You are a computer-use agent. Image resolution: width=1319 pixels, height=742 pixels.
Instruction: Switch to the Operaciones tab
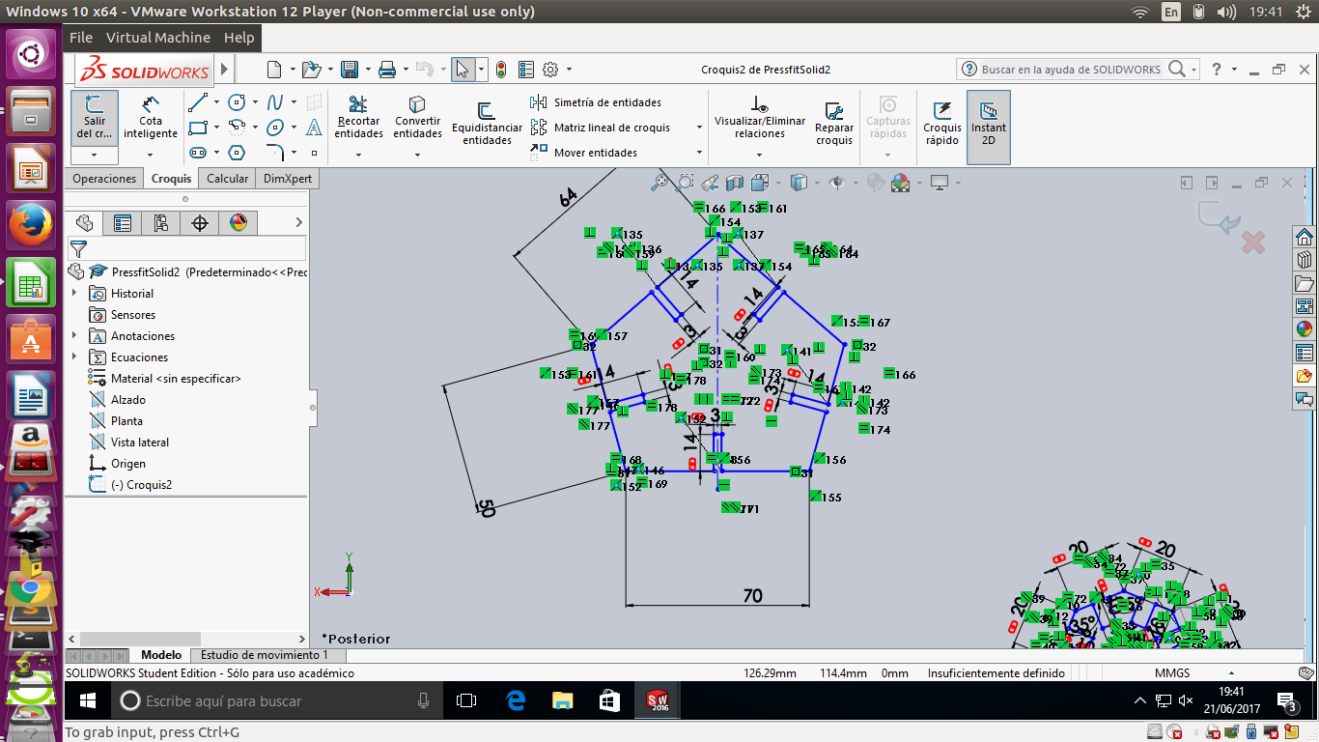(x=104, y=179)
